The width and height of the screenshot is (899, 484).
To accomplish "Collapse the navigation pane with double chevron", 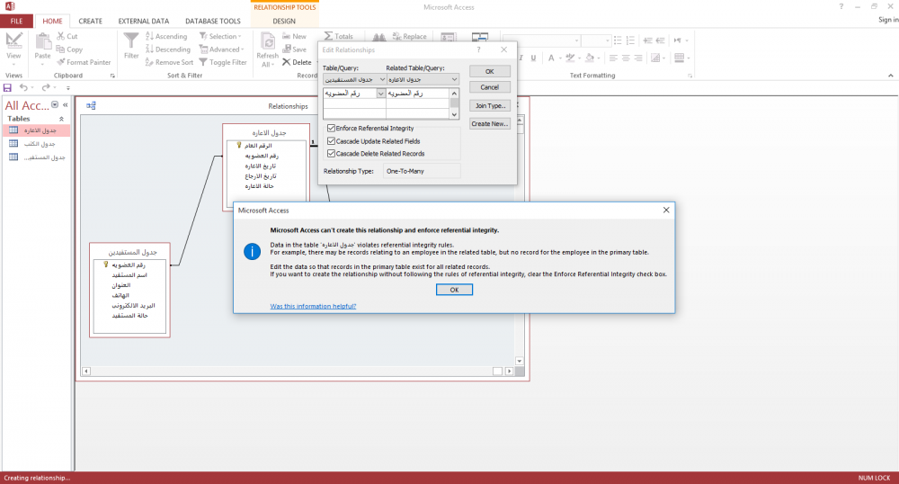I will coord(66,105).
